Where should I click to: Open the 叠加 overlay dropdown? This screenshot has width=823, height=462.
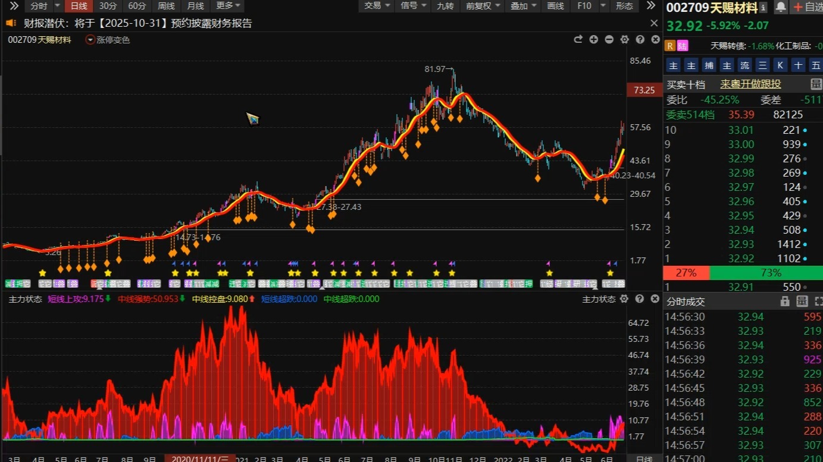523,6
